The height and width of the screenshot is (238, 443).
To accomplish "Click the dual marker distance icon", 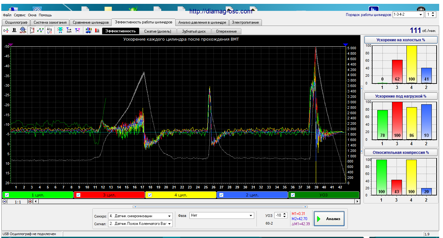I will click(77, 30).
